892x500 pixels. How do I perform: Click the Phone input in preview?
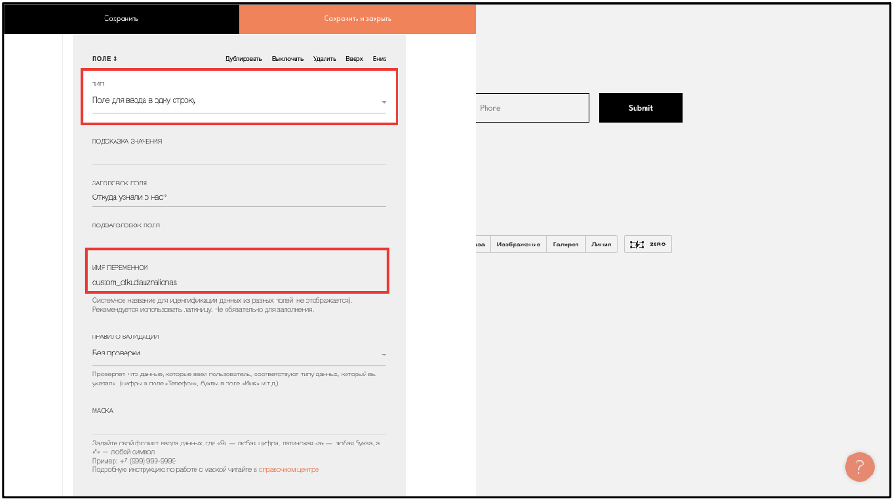[x=533, y=108]
